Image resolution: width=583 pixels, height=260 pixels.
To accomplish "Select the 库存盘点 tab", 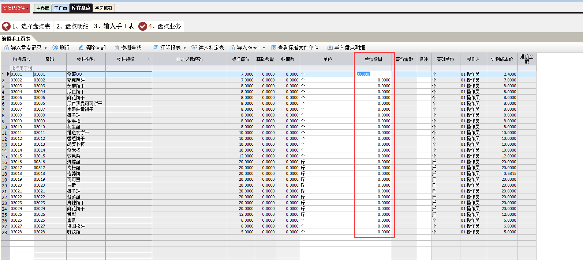I will [81, 8].
